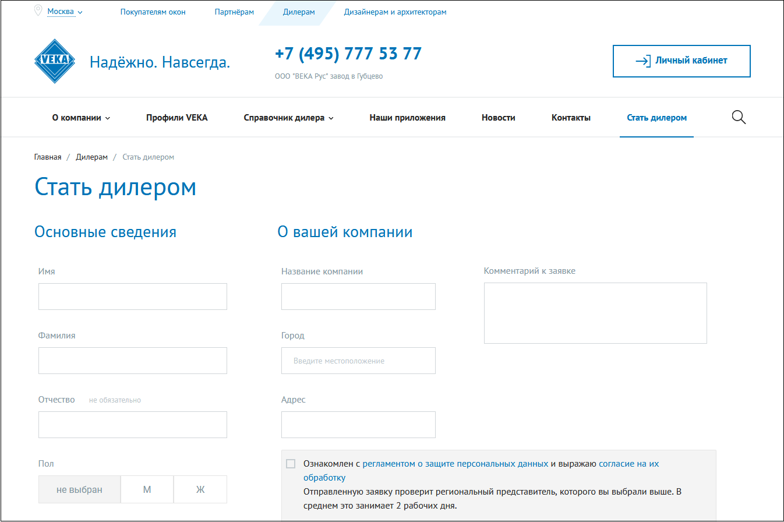Expand Справочник дилера dropdown menu
The image size is (784, 522).
point(288,118)
